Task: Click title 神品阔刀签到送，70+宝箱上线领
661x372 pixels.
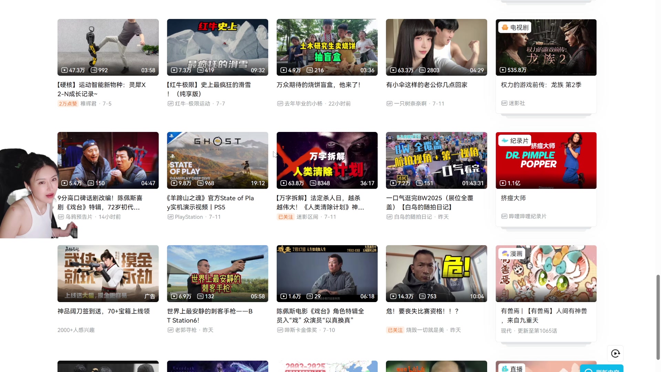Action: click(x=104, y=311)
